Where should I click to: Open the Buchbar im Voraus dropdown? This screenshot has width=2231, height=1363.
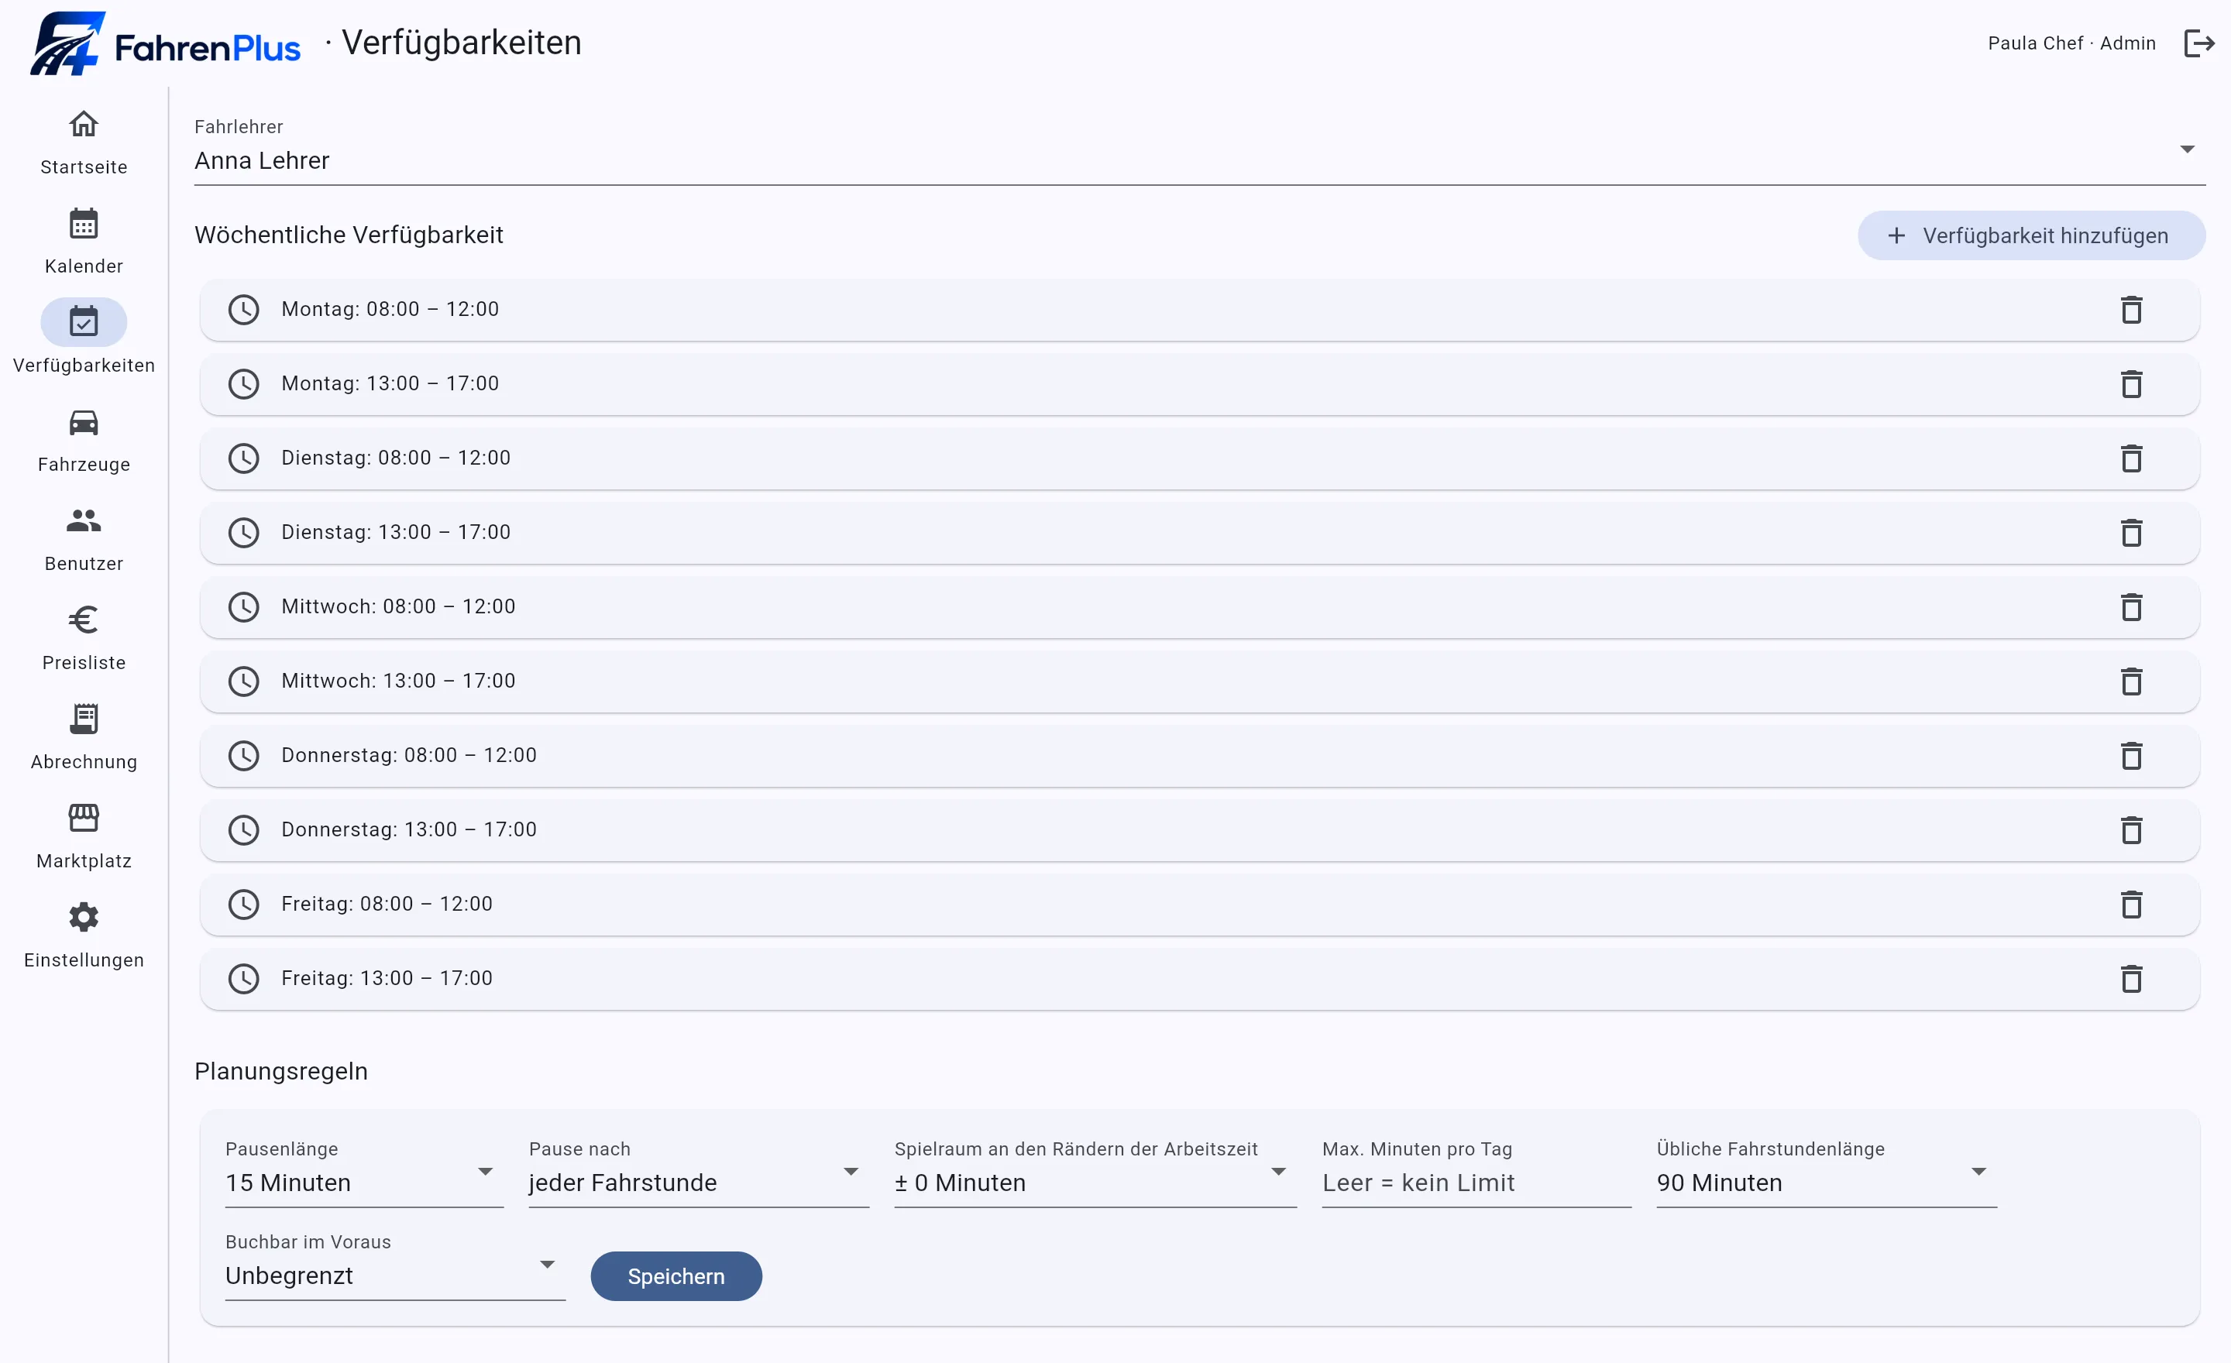[x=395, y=1265]
